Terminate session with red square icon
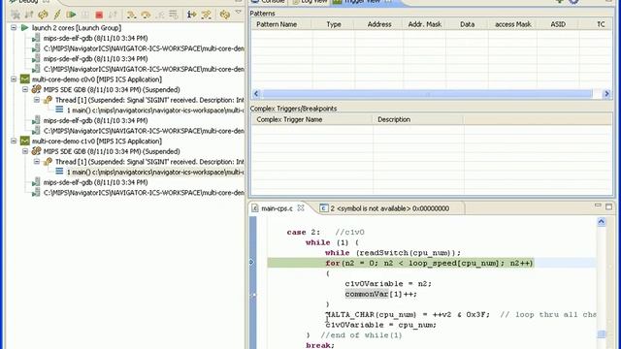This screenshot has width=621, height=349. (x=99, y=16)
